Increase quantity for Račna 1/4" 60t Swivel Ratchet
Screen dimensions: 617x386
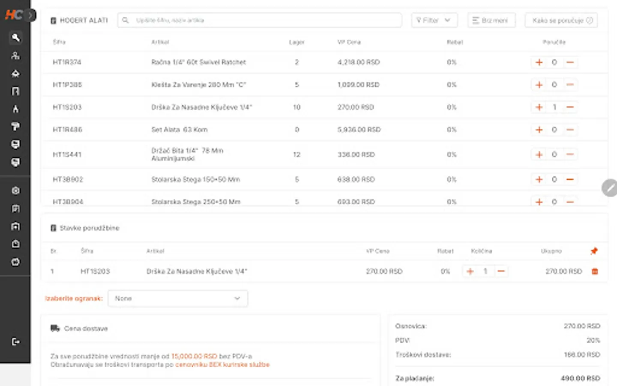pyautogui.click(x=539, y=62)
